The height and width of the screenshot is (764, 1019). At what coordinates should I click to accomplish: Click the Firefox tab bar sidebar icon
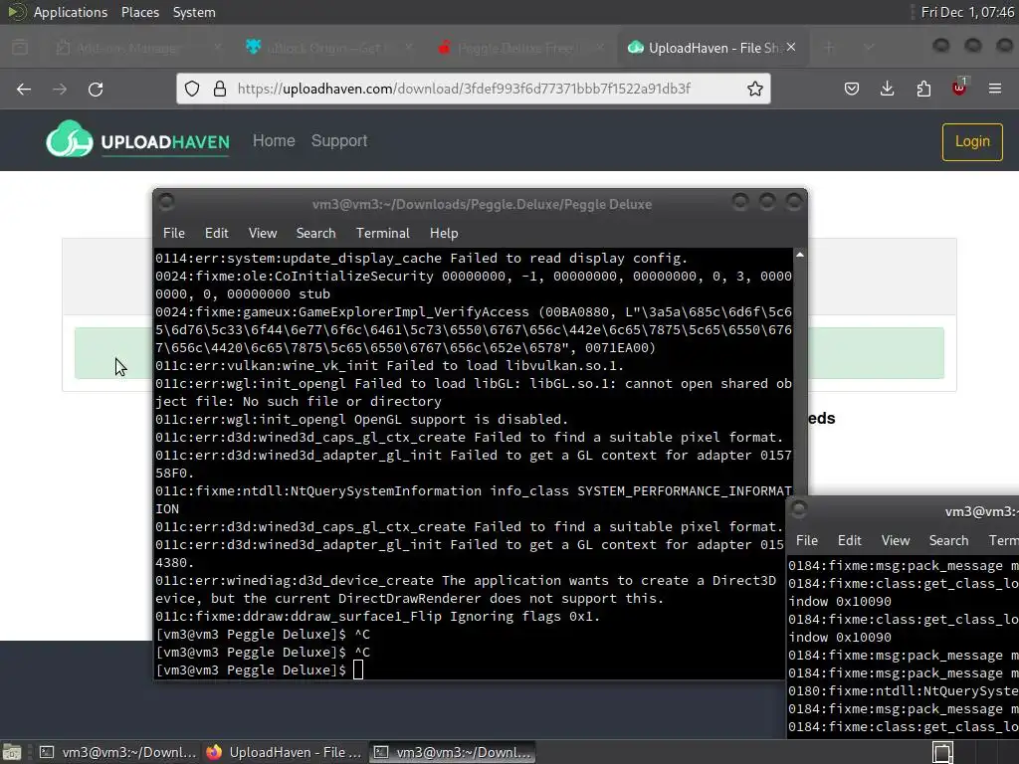[x=20, y=48]
